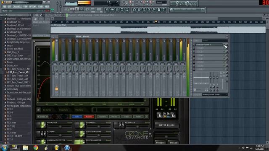Open the Dynamics module preset arrow

point(84,125)
